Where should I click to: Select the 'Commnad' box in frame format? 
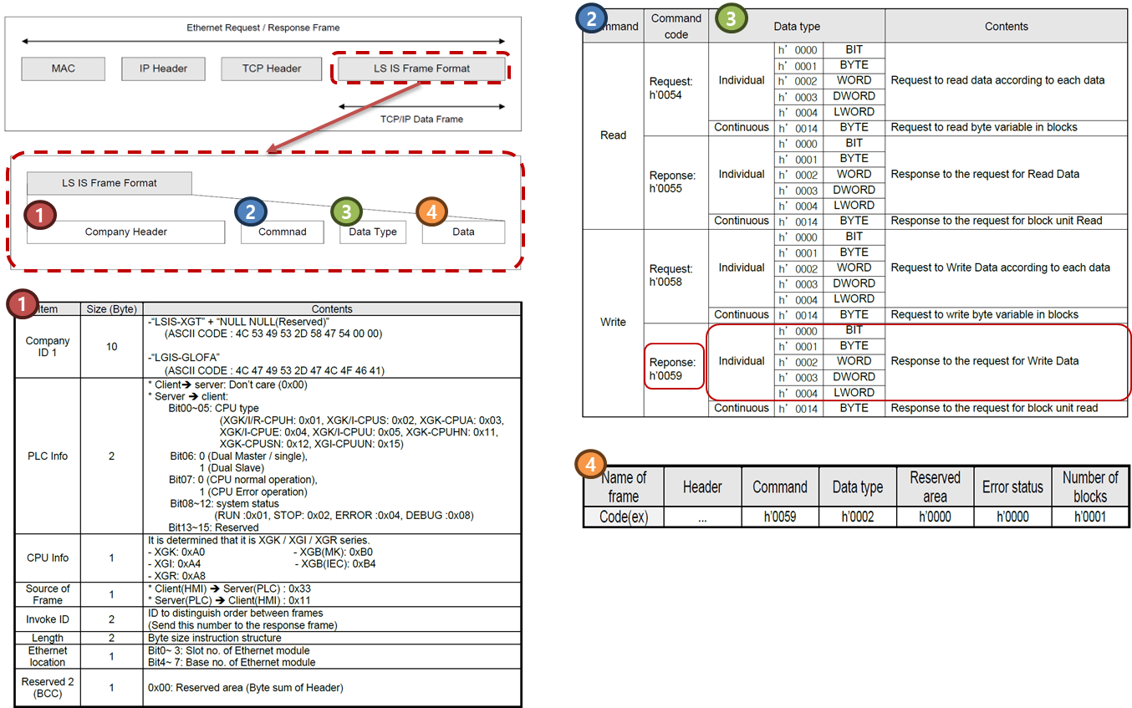[x=283, y=232]
